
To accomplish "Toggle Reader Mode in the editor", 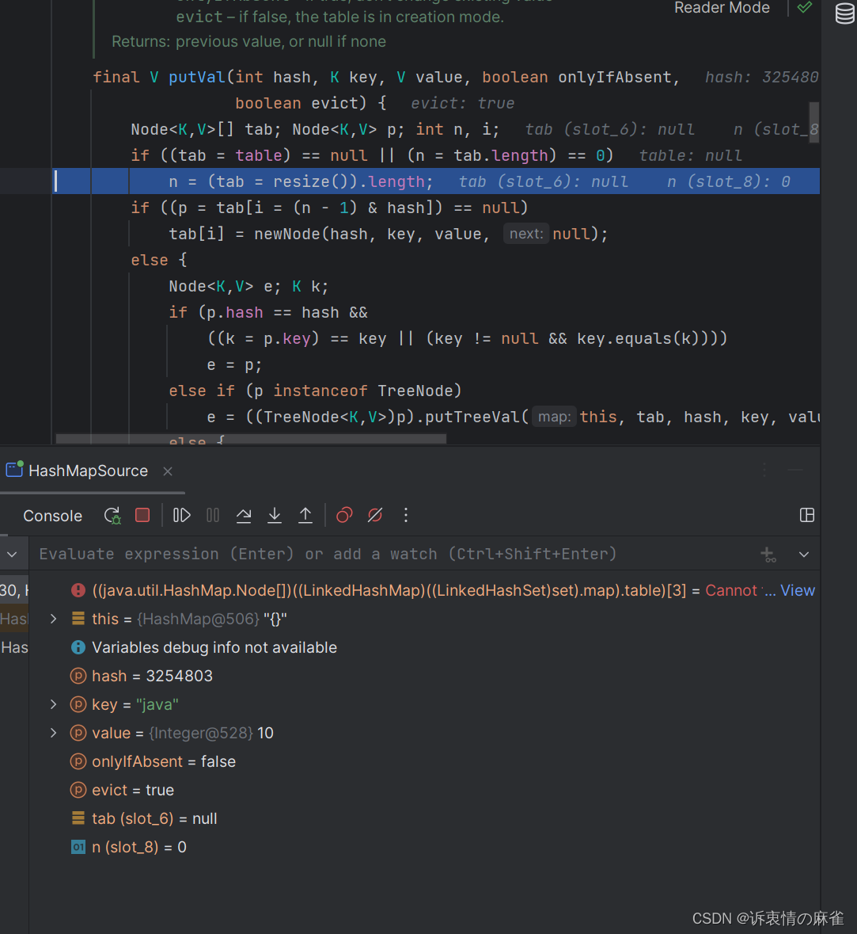I will [x=722, y=8].
